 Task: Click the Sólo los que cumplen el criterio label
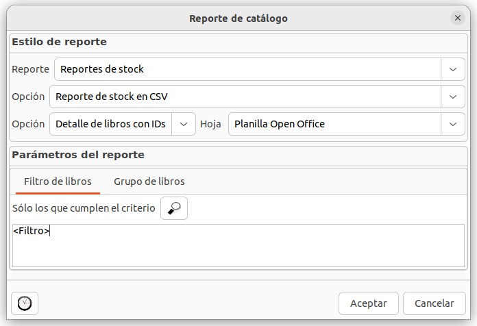(84, 209)
